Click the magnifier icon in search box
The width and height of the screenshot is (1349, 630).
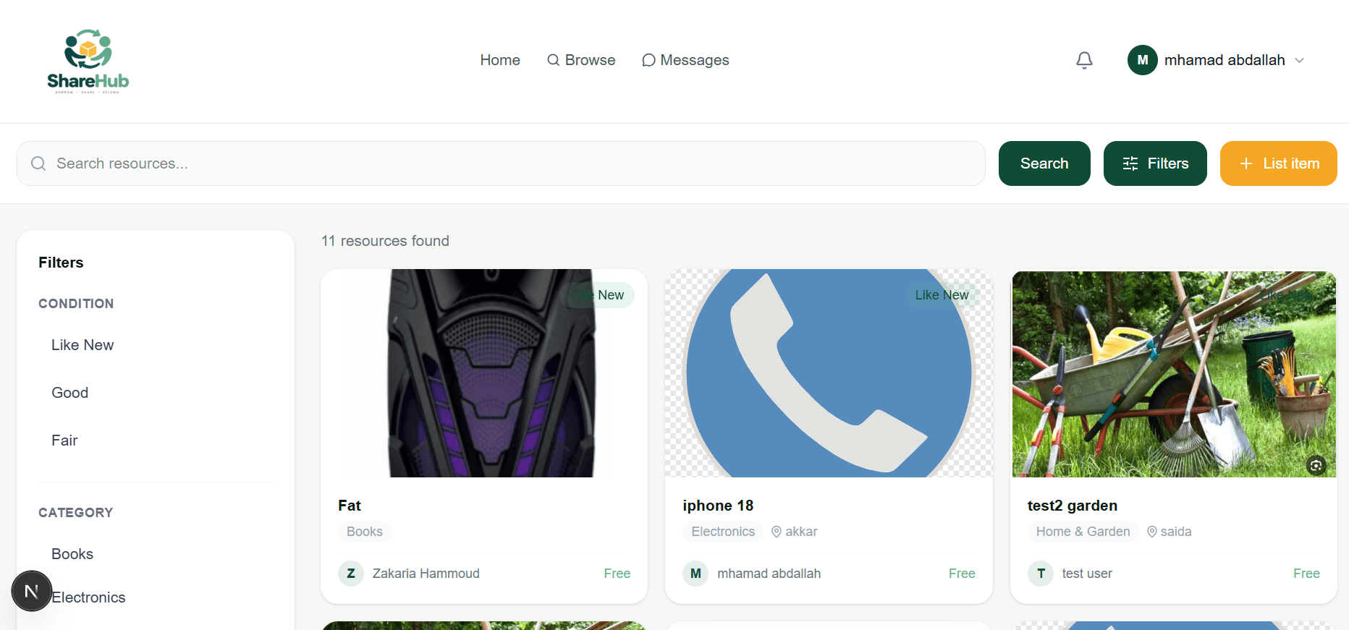click(38, 163)
